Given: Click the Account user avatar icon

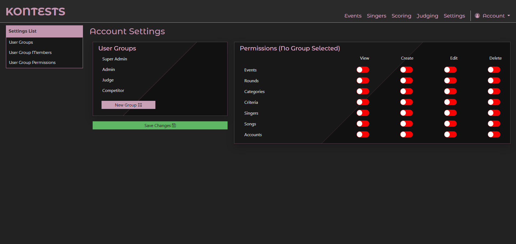Looking at the screenshot, I should click(477, 16).
